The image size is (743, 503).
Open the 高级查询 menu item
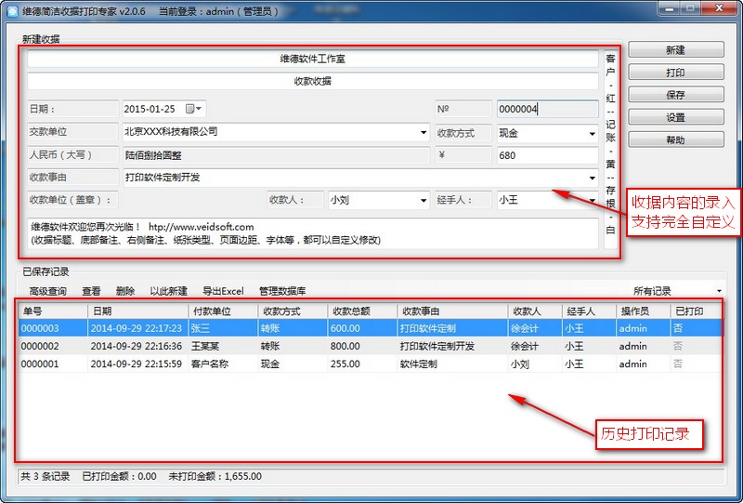pyautogui.click(x=48, y=291)
